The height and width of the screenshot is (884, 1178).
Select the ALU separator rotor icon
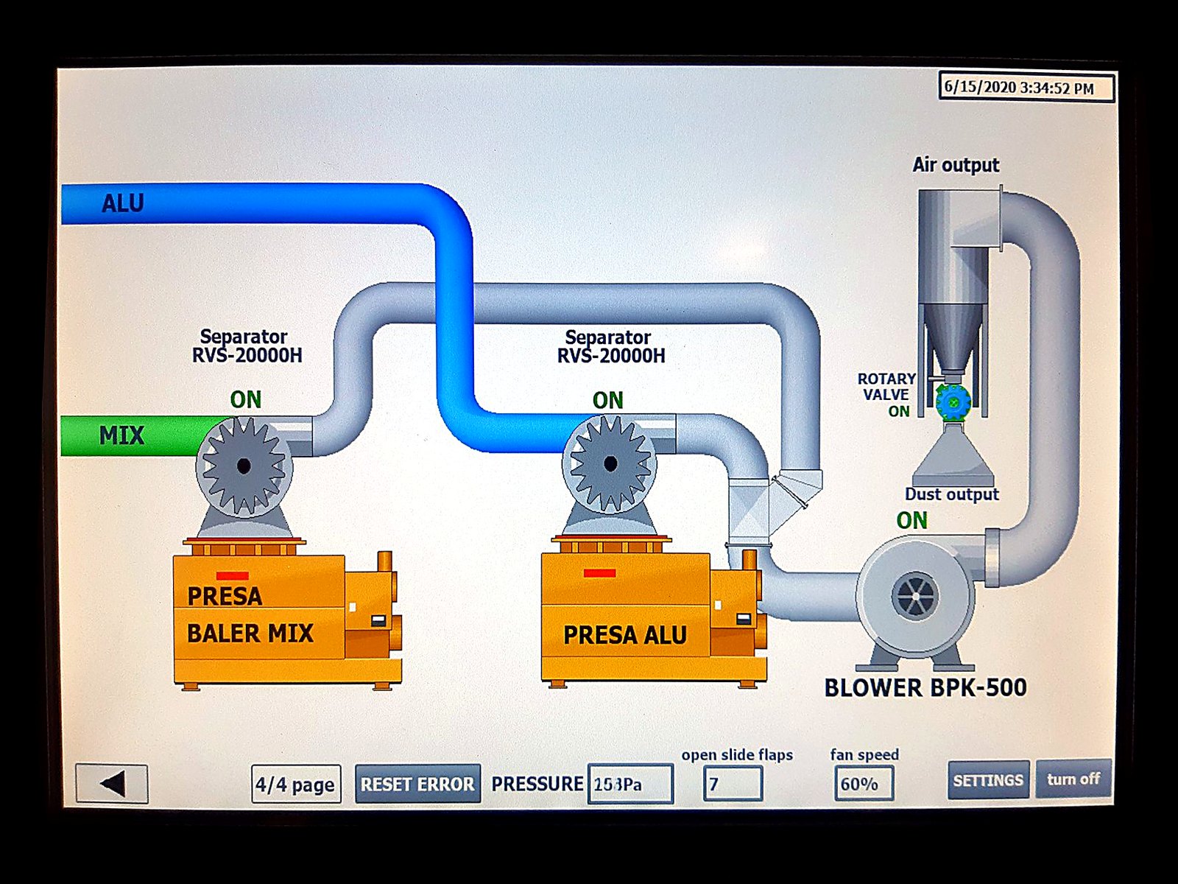click(610, 463)
